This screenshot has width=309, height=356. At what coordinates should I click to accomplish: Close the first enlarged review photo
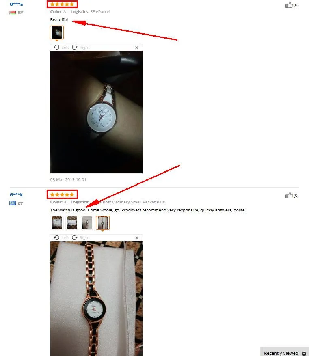click(x=137, y=47)
